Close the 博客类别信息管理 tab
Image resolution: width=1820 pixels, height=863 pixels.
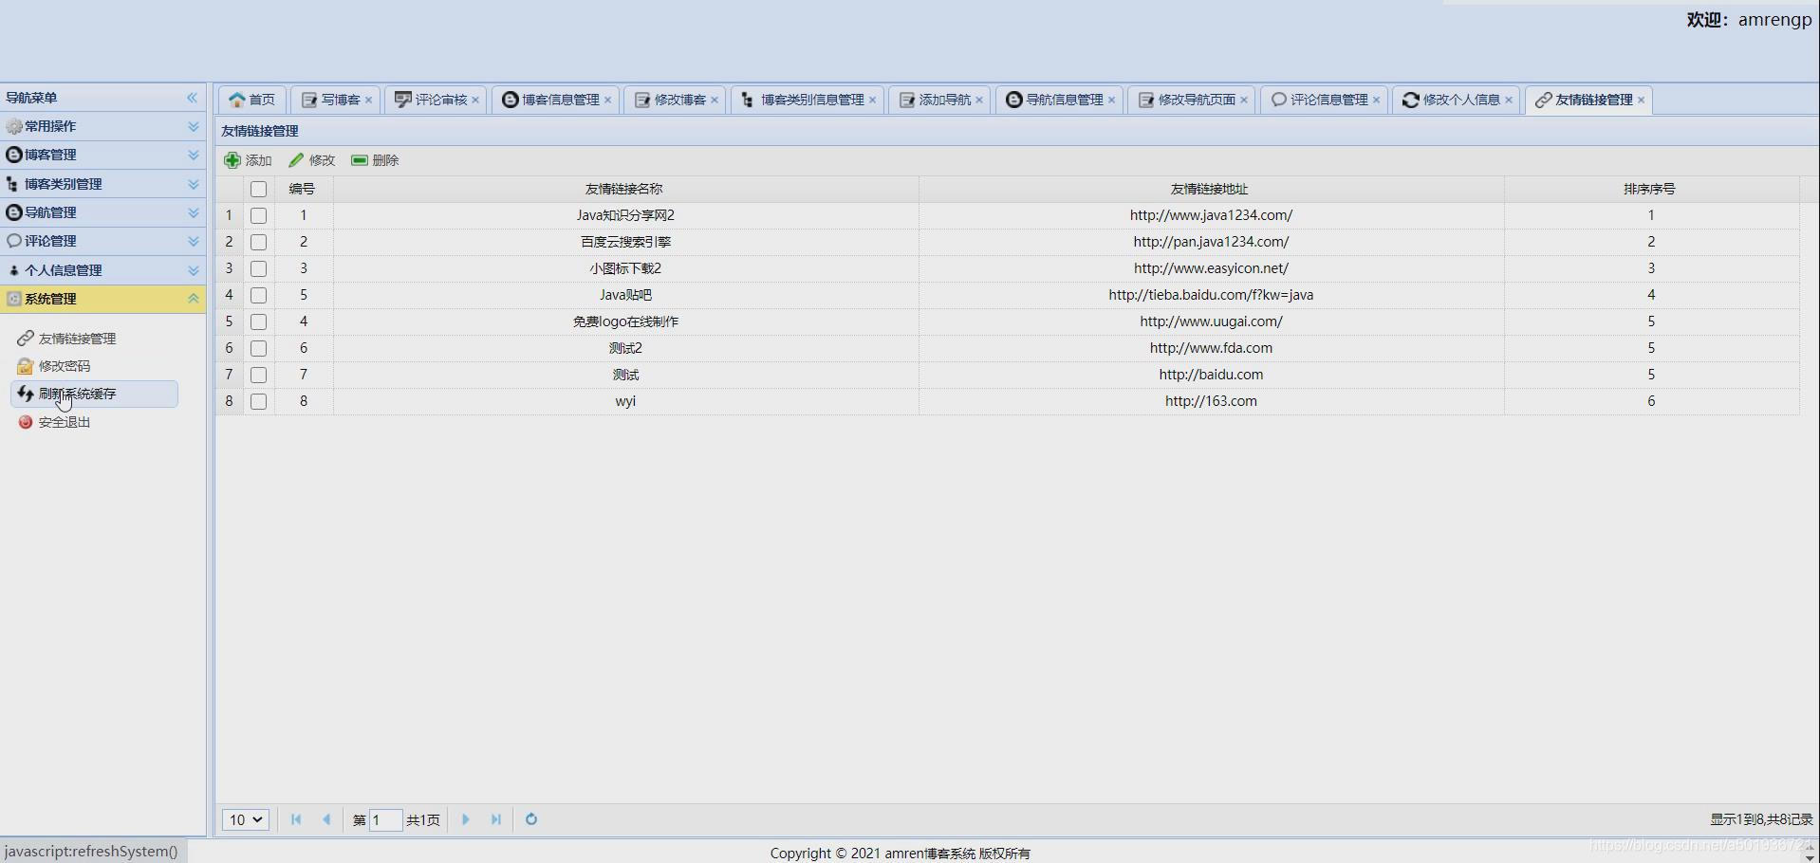[873, 100]
